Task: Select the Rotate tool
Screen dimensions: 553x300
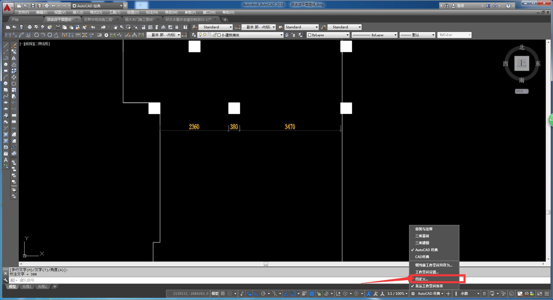Action: point(14,84)
